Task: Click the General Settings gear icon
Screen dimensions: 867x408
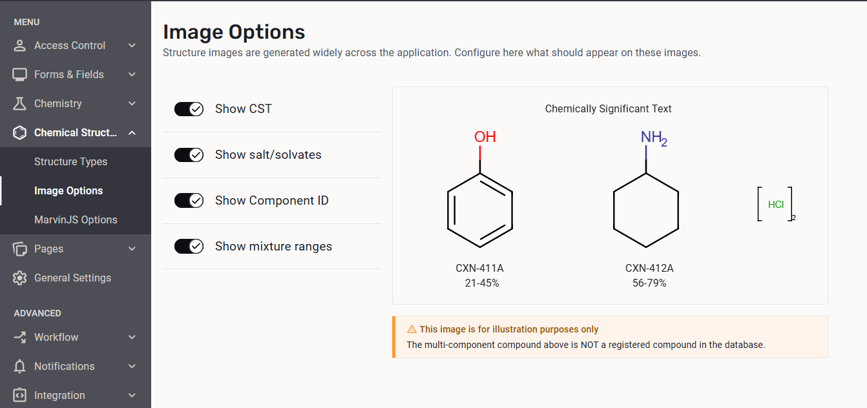Action: point(19,278)
